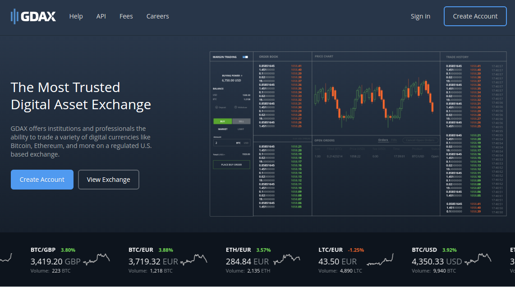The height and width of the screenshot is (287, 515).
Task: Select the ETH/EUR pair label
Action: coord(239,250)
